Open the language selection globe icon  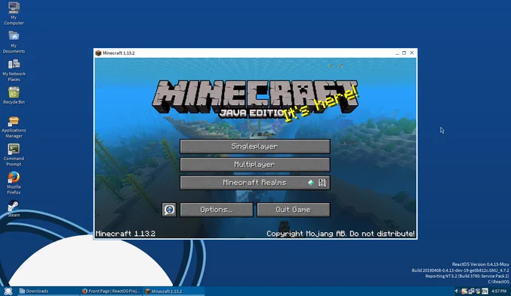pyautogui.click(x=169, y=210)
